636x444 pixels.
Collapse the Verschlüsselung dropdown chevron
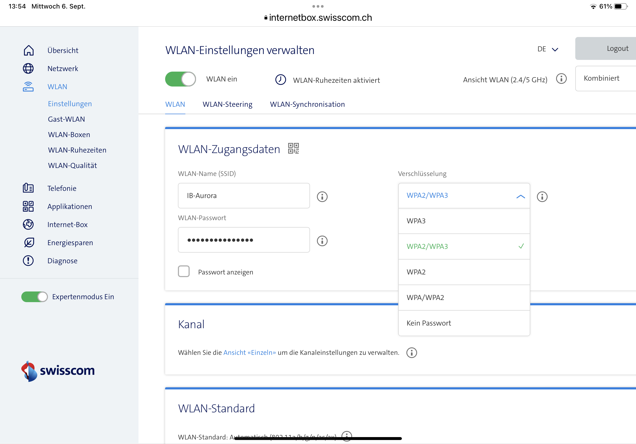520,196
